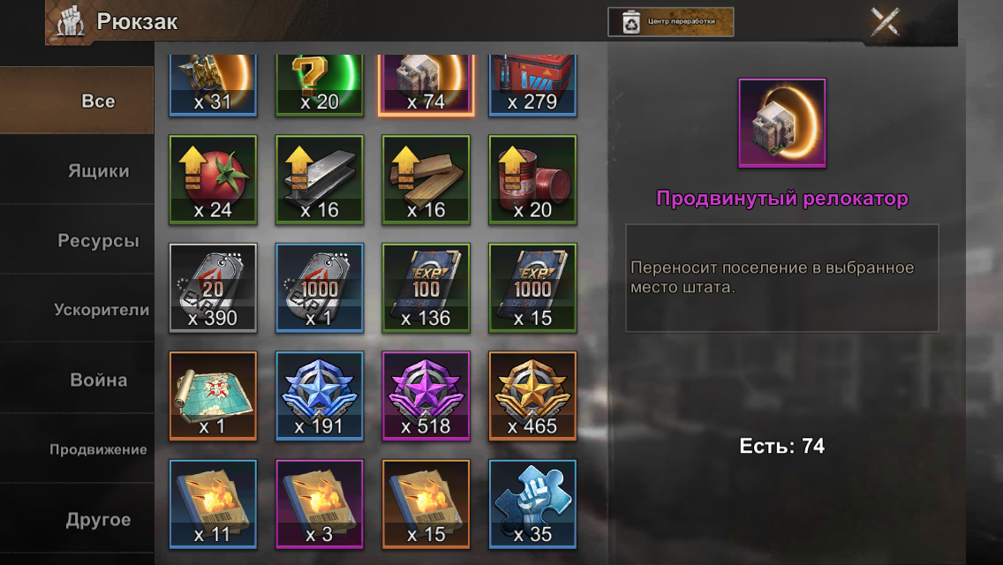Select the blue star medal item
Viewport: 1003px width, 565px height.
click(320, 396)
